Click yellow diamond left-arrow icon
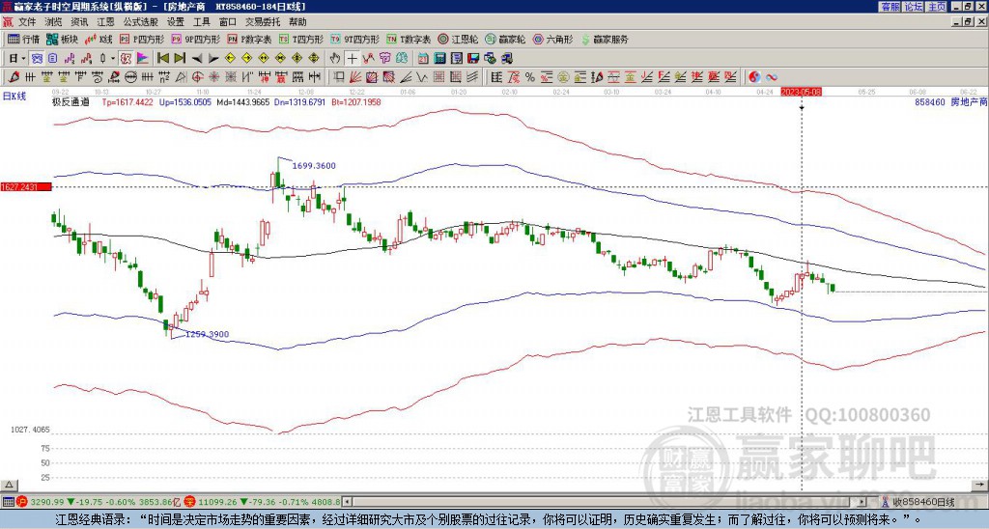 point(230,59)
